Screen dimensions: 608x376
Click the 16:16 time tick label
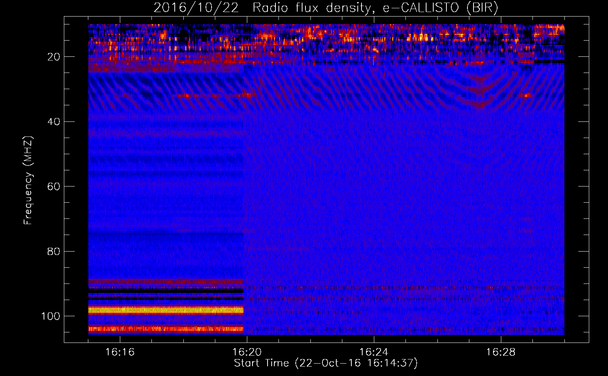pos(120,352)
